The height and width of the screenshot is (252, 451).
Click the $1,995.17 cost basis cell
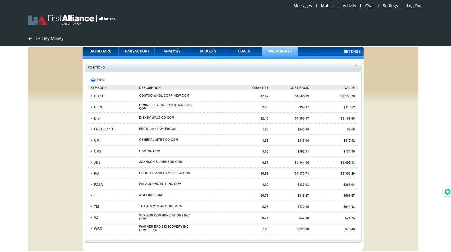302,118
